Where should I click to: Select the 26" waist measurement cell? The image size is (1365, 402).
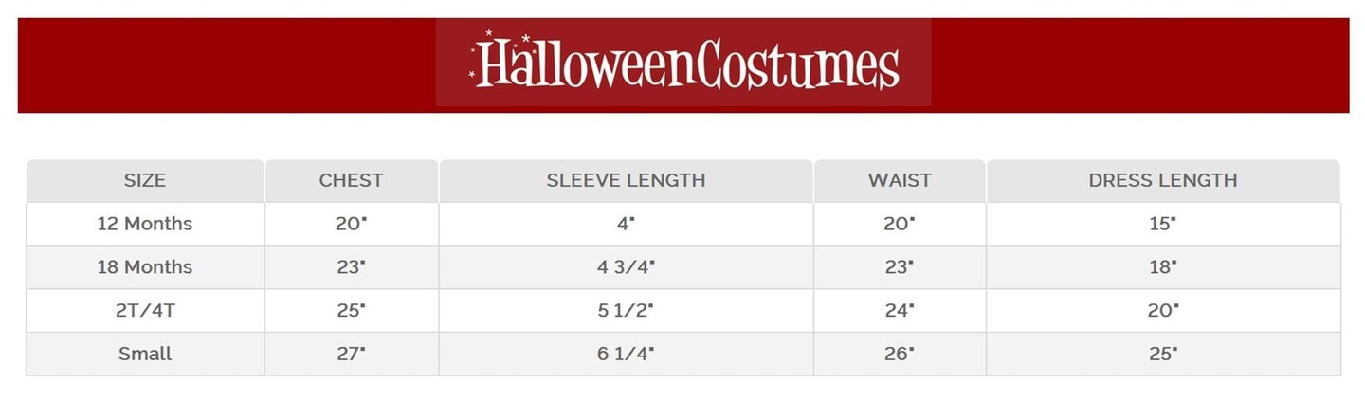(900, 354)
